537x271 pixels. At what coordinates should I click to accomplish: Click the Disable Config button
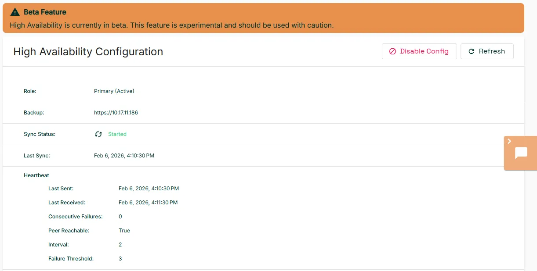click(x=419, y=51)
